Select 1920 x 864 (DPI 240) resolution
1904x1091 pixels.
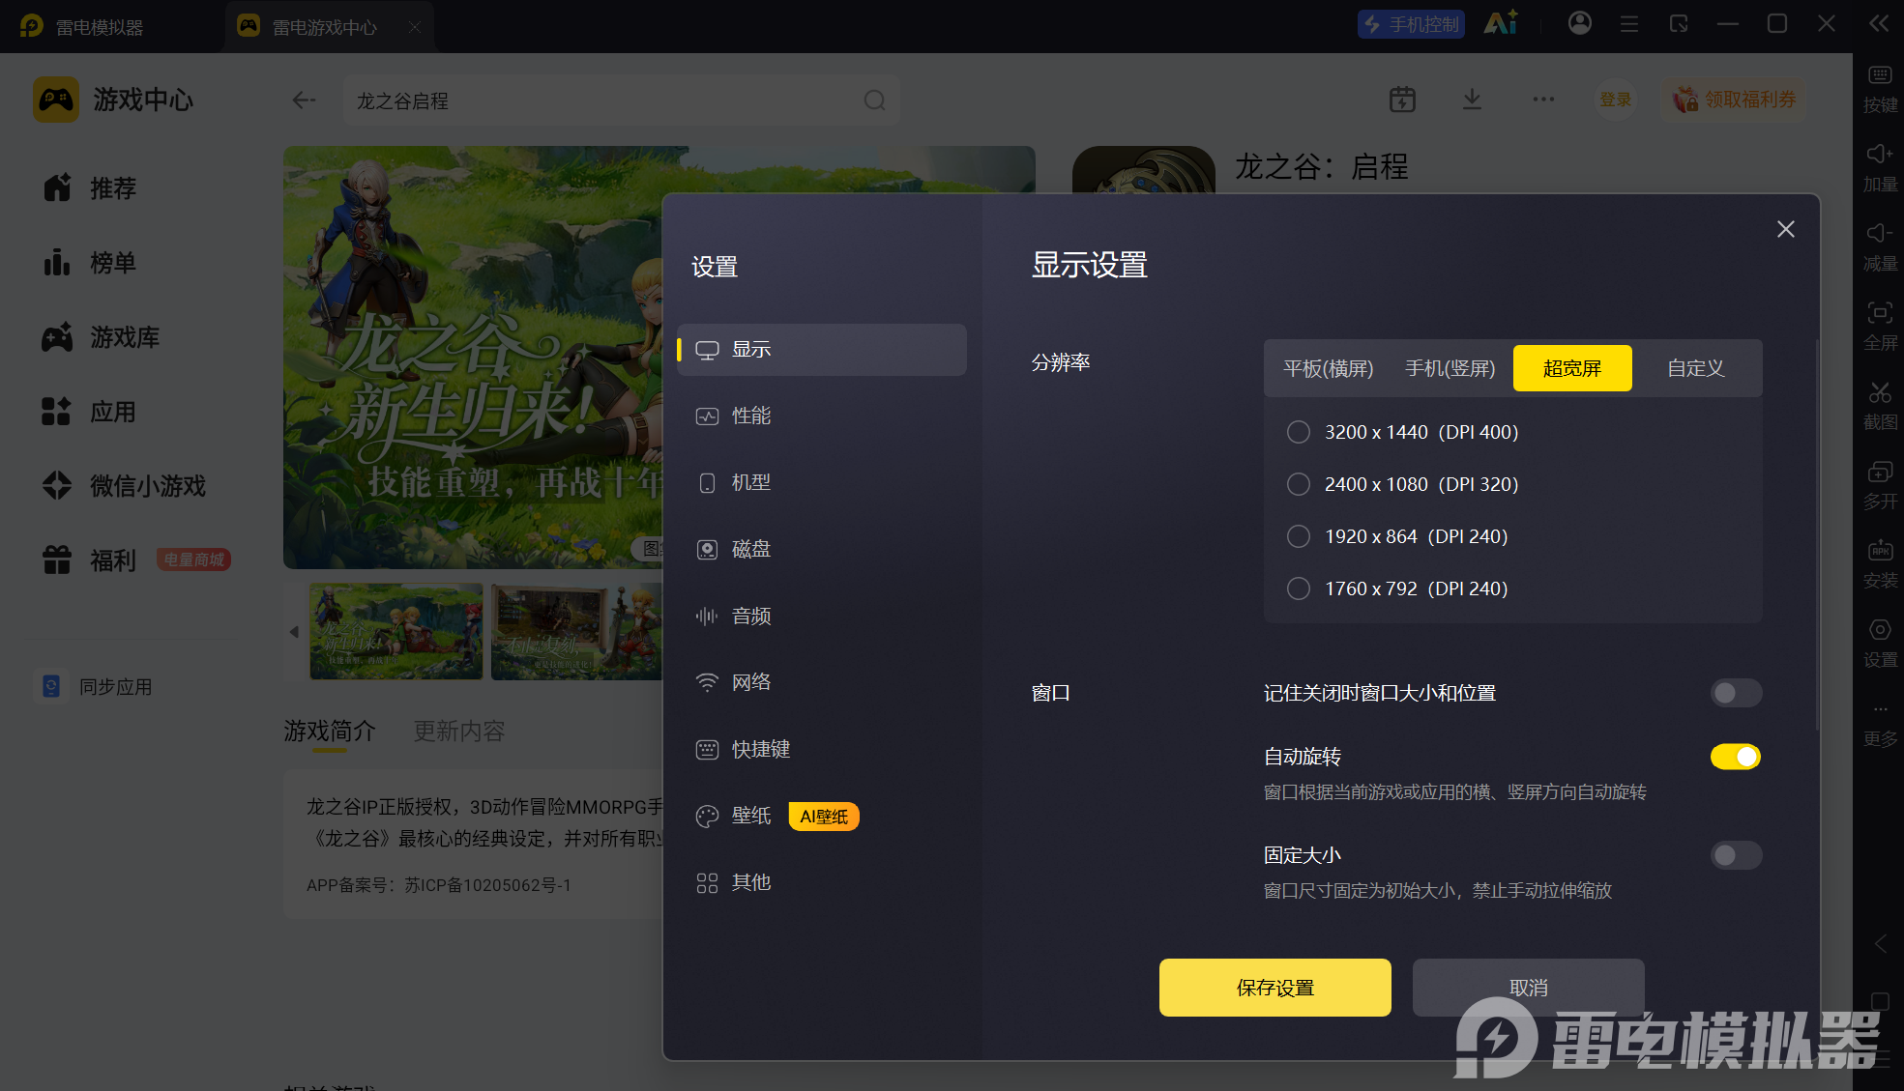click(1397, 536)
